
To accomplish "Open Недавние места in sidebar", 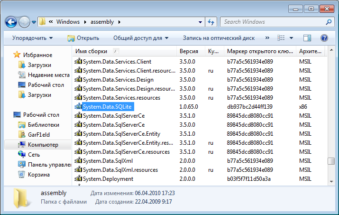I will (x=44, y=75).
